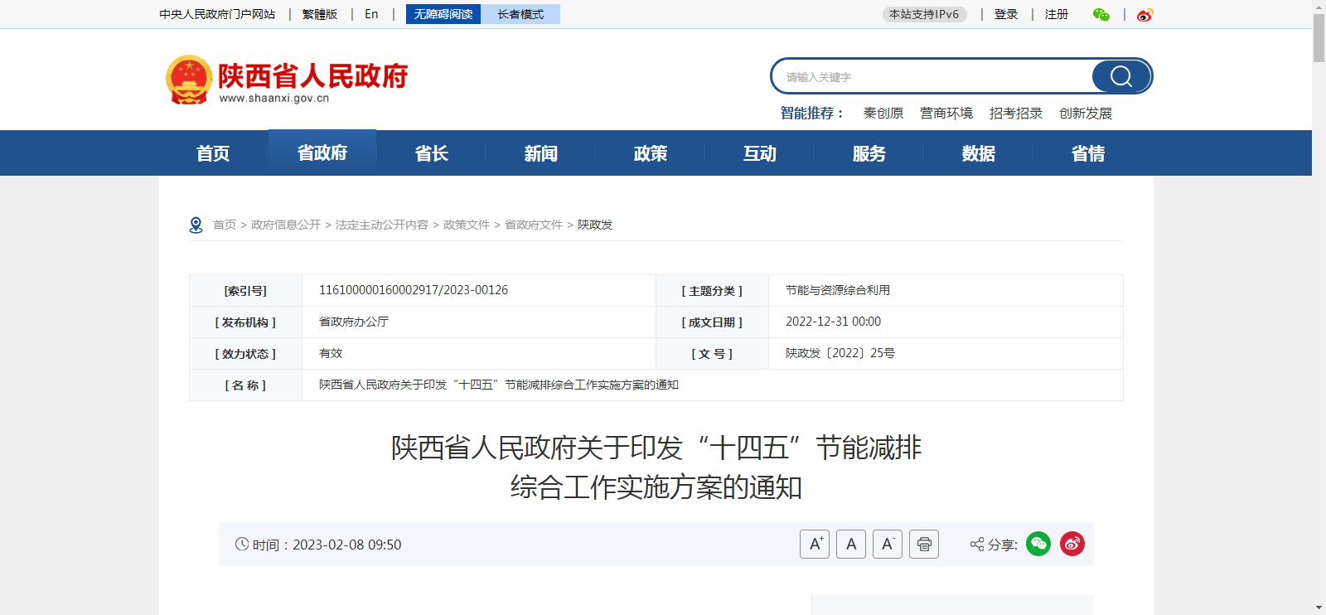
Task: Open Weibo icon in top bar
Action: point(1145,15)
